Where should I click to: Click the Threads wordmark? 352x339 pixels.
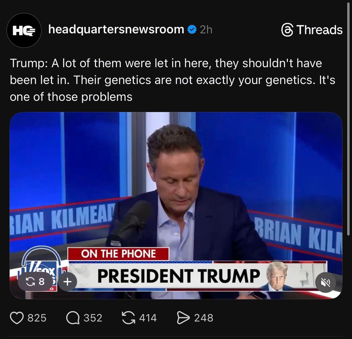click(319, 30)
